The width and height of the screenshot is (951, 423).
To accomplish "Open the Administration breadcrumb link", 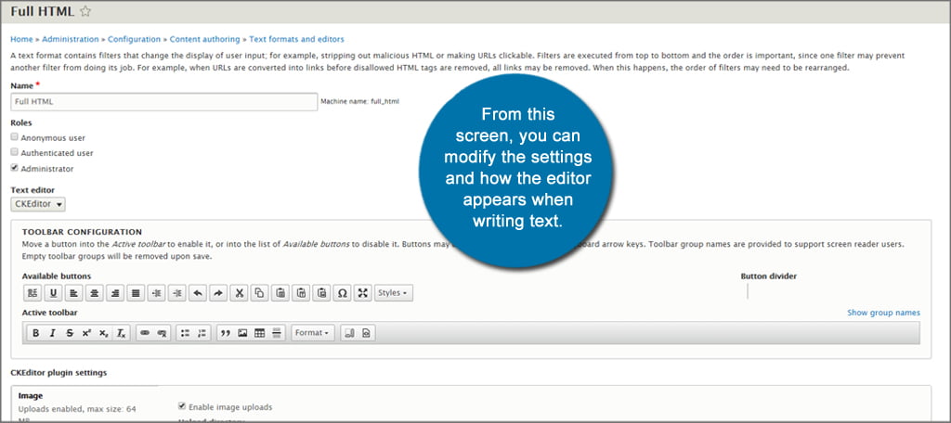I will (71, 39).
